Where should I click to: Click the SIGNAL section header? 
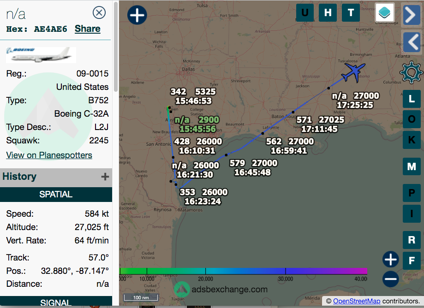pyautogui.click(x=56, y=302)
